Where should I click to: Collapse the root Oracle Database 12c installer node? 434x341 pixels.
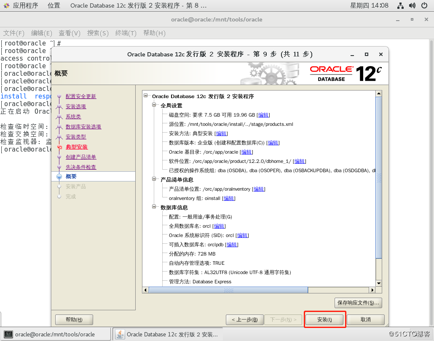click(x=146, y=96)
